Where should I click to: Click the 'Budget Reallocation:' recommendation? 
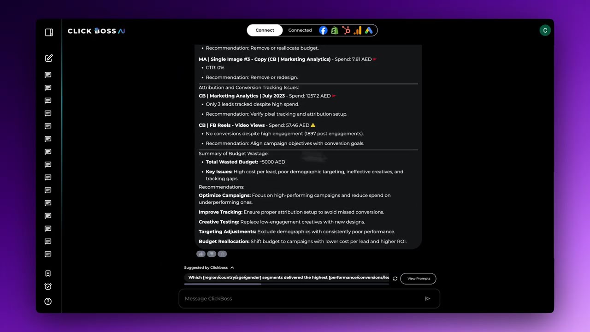pyautogui.click(x=302, y=241)
